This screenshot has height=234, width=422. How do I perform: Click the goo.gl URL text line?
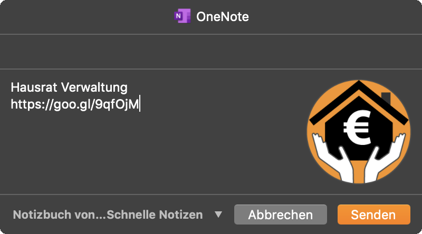click(x=75, y=104)
